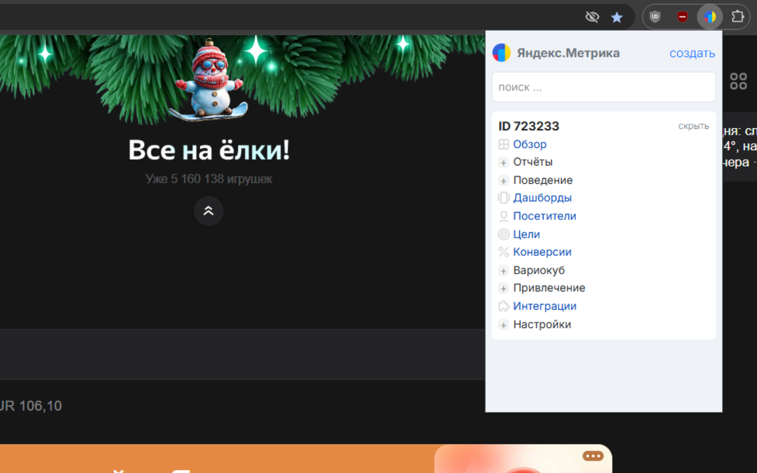Click the Интеграции puzzle piece icon
The image size is (757, 473).
pos(503,306)
